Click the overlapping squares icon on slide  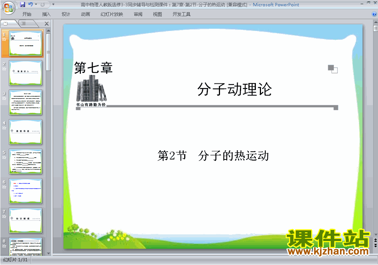click(333, 69)
